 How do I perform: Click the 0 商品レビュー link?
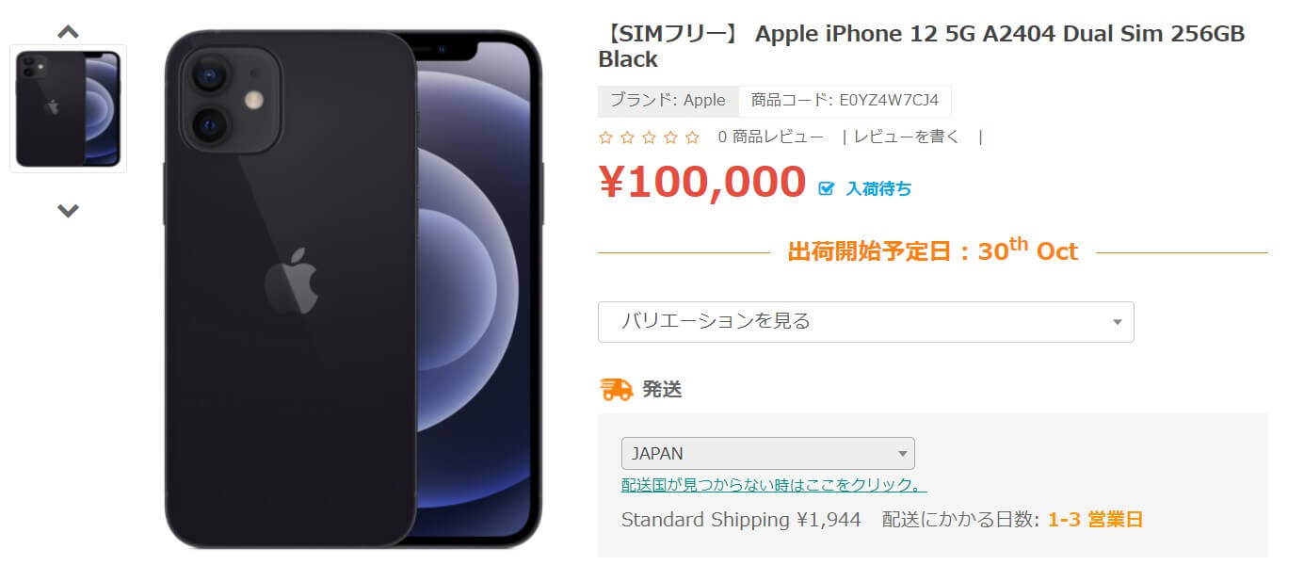click(770, 137)
